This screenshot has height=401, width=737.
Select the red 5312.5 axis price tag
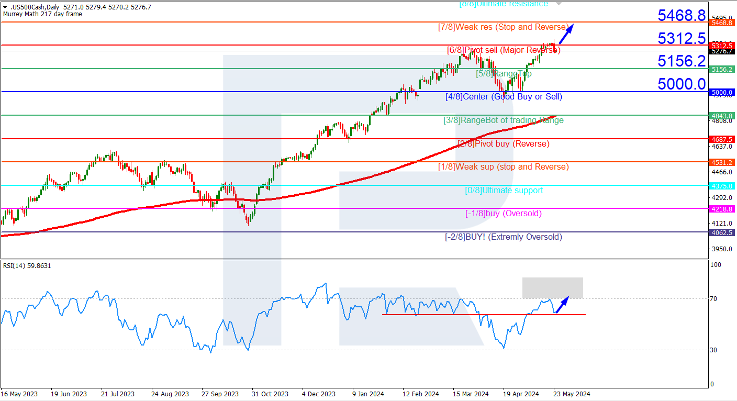coord(722,46)
